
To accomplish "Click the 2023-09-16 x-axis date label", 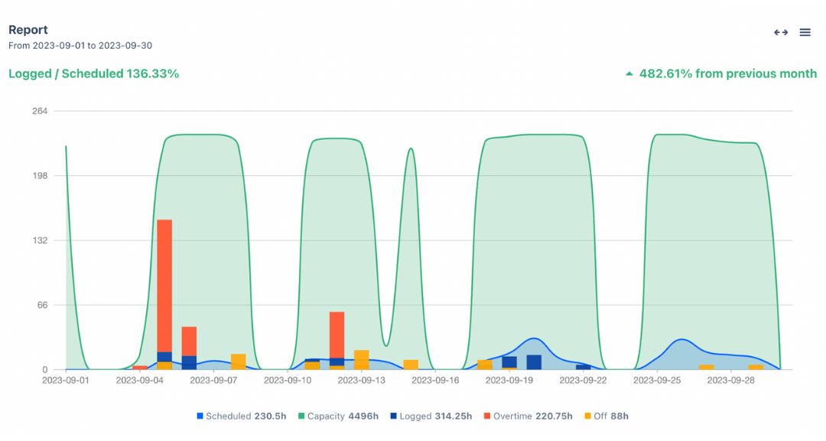I will tap(435, 380).
